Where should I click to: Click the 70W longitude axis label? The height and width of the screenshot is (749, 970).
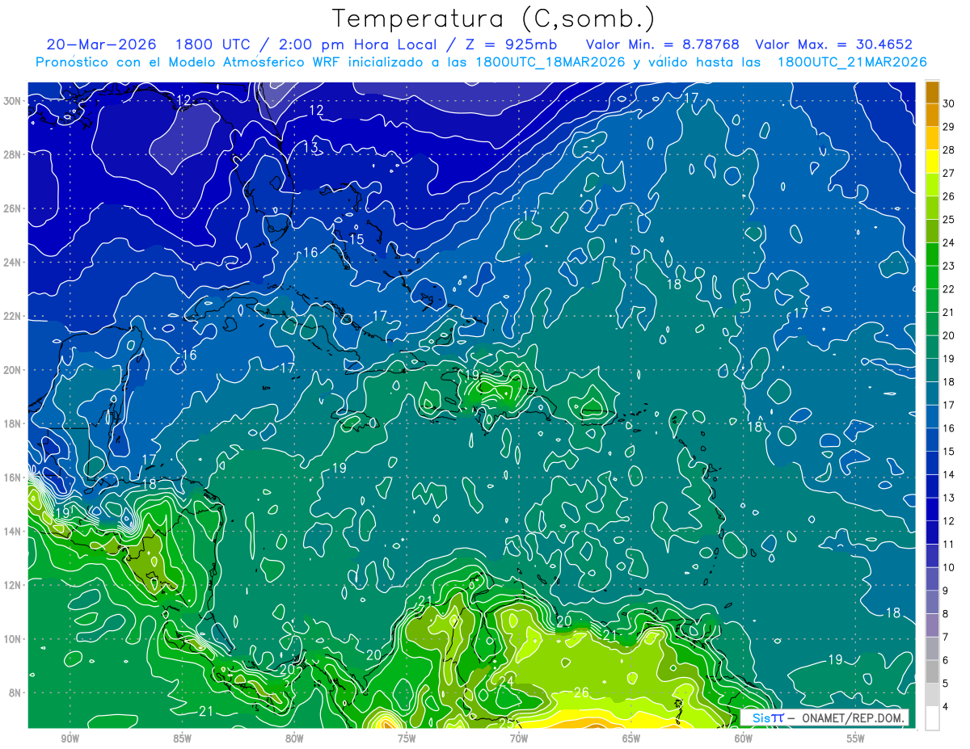coord(519,738)
